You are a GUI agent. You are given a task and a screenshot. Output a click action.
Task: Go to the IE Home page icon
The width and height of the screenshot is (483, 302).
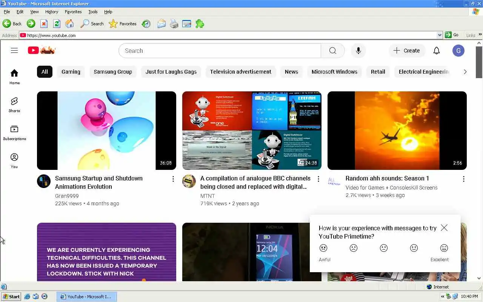69,24
